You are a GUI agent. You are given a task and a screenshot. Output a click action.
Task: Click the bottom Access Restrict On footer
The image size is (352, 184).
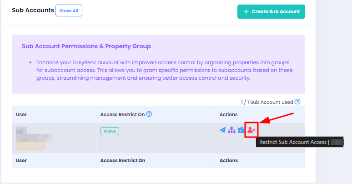tap(123, 161)
